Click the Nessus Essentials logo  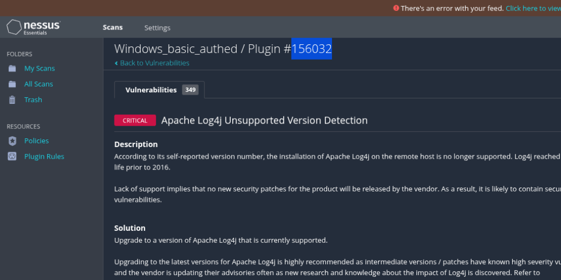pos(33,27)
